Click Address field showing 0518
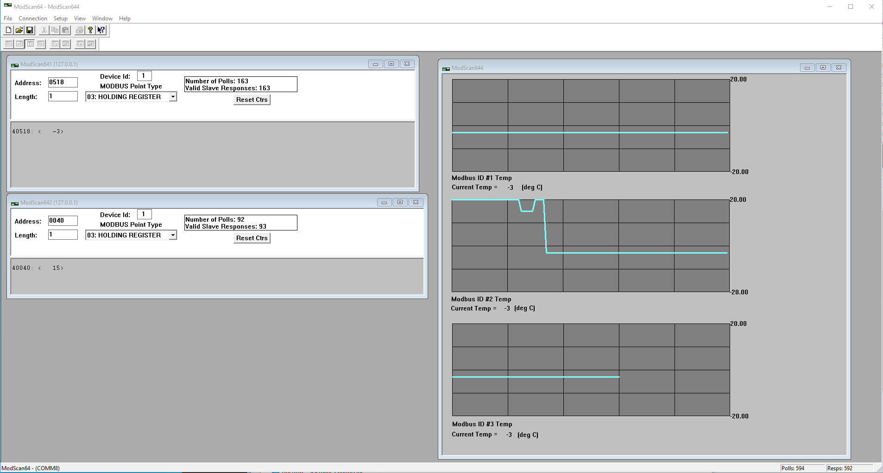 [63, 82]
